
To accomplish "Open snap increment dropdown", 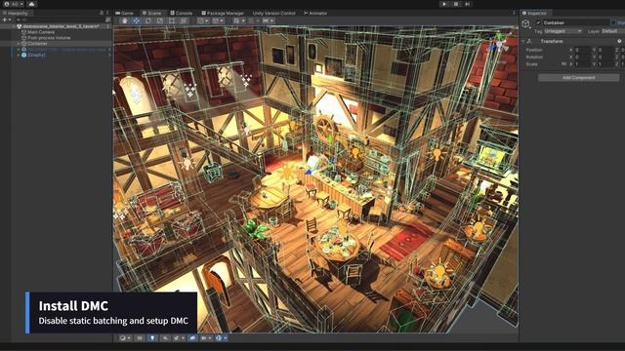I will coord(268,20).
